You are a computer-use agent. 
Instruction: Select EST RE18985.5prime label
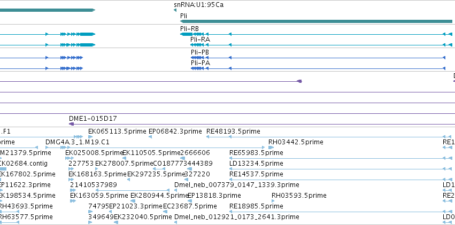pyautogui.click(x=256, y=206)
